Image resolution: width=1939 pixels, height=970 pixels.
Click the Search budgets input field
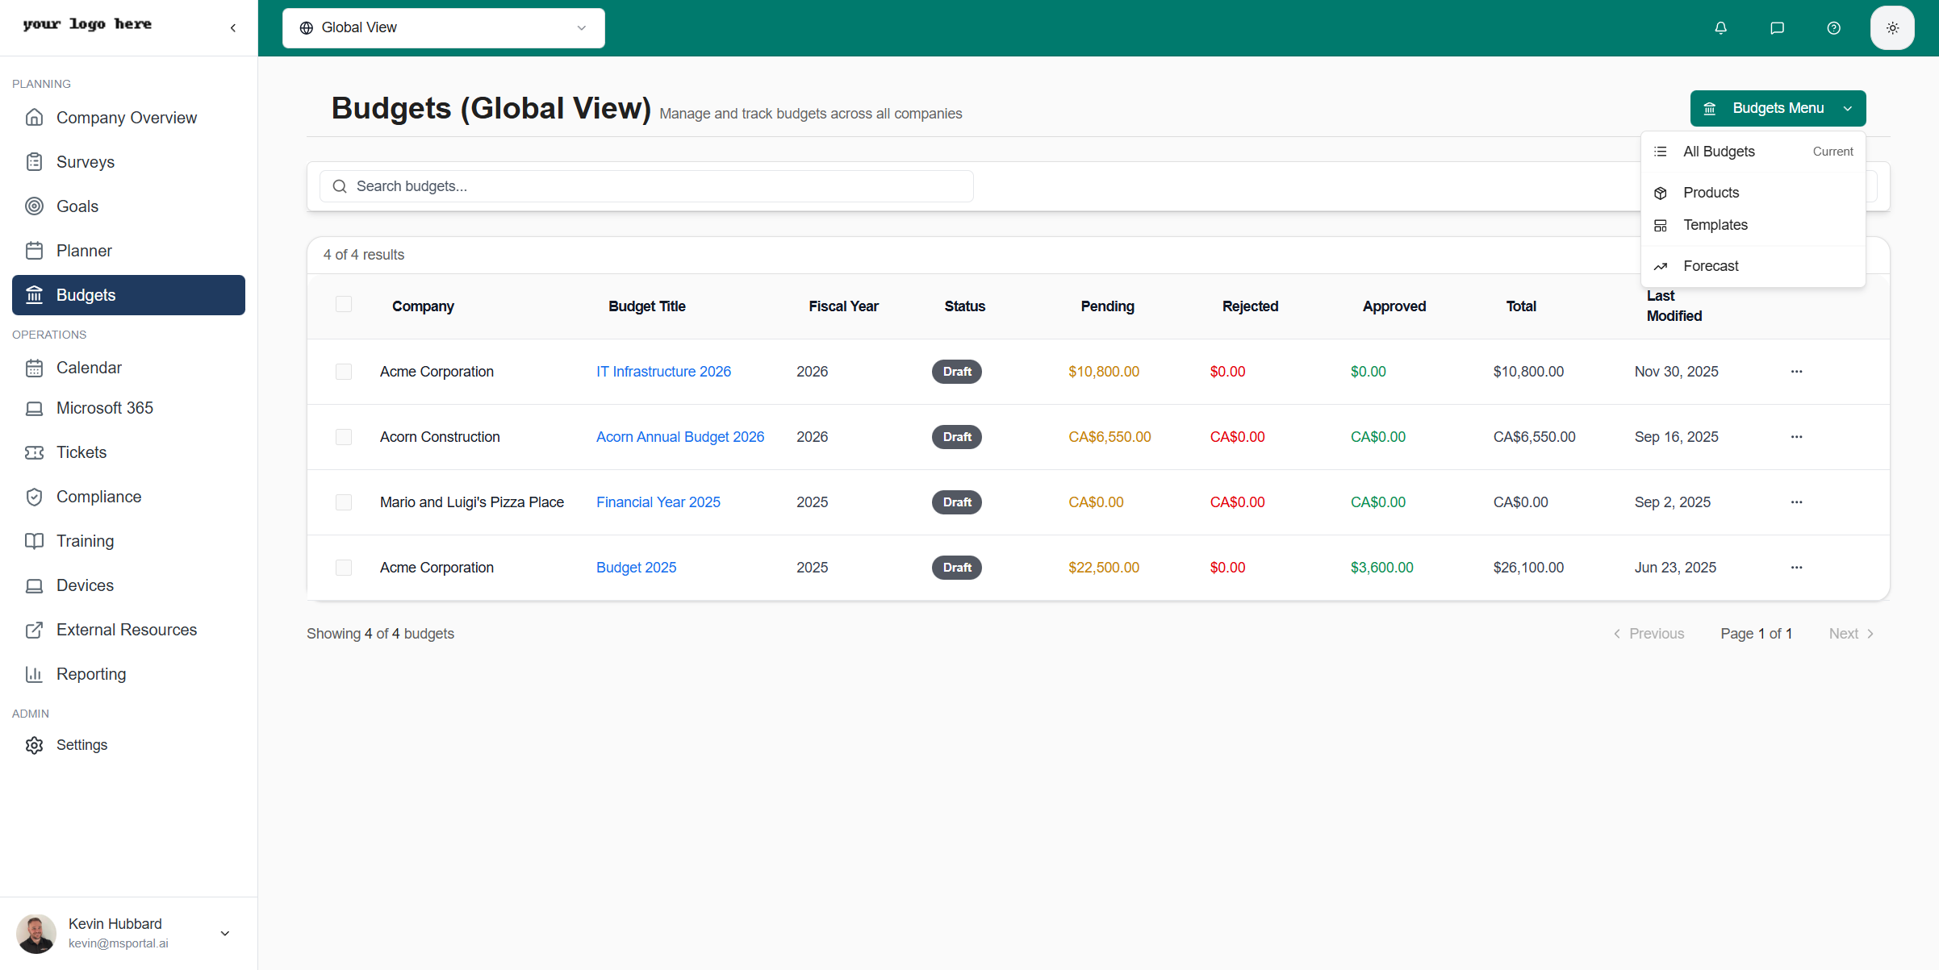646,186
